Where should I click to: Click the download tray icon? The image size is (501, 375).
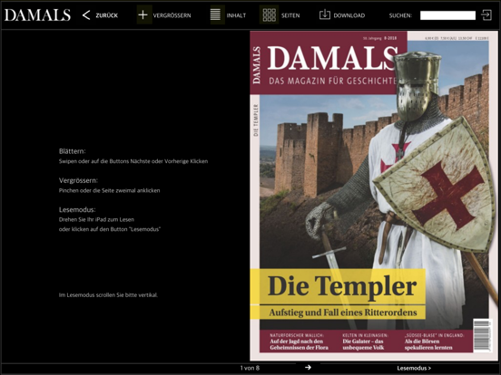[x=325, y=14]
